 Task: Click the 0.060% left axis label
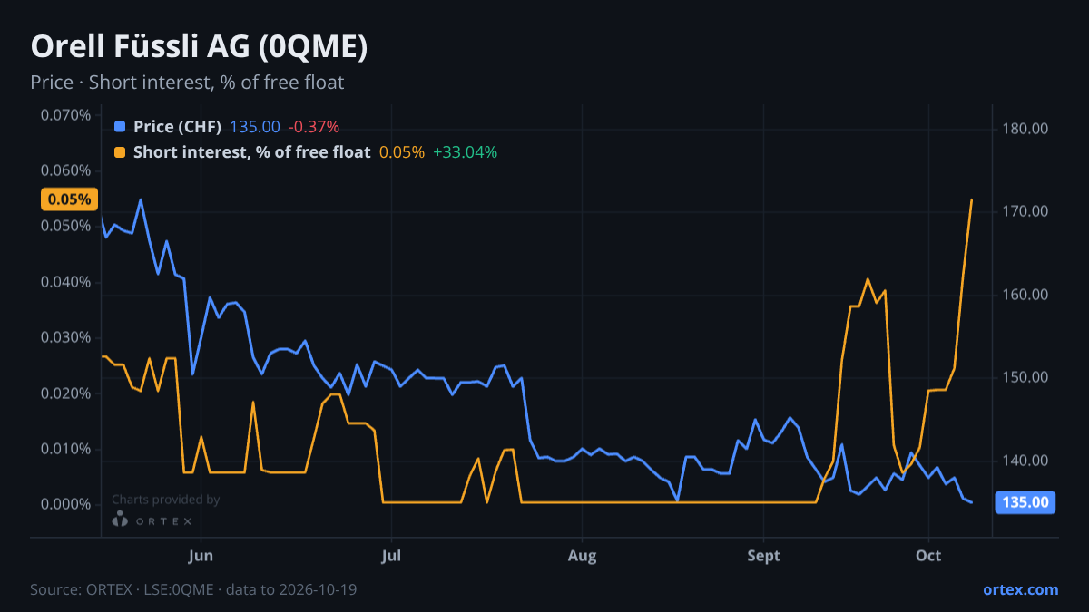coord(65,170)
